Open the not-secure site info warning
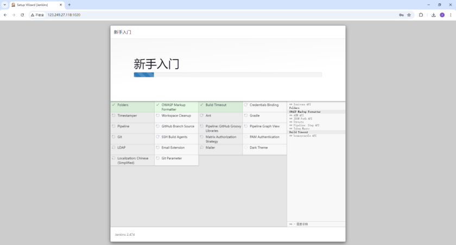The width and height of the screenshot is (456, 245). click(x=37, y=15)
